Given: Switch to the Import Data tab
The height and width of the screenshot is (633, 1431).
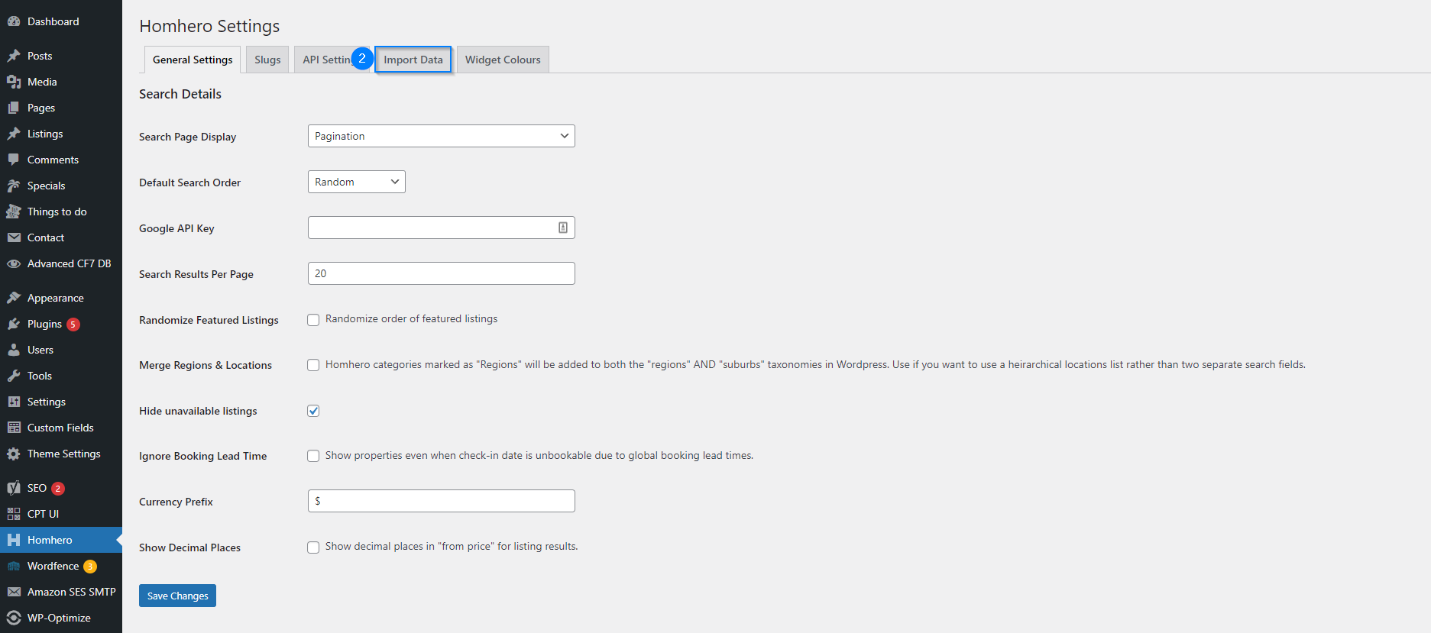Looking at the screenshot, I should click(413, 60).
